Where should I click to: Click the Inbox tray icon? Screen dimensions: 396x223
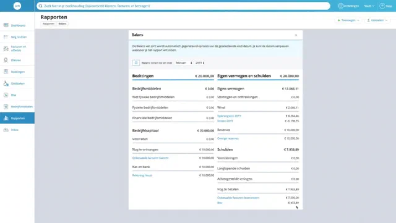6,130
